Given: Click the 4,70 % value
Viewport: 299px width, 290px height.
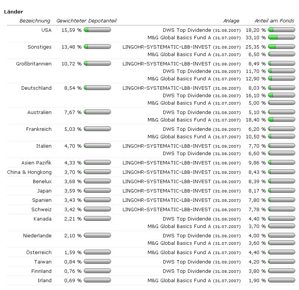Looking at the screenshot, I should [x=73, y=146].
